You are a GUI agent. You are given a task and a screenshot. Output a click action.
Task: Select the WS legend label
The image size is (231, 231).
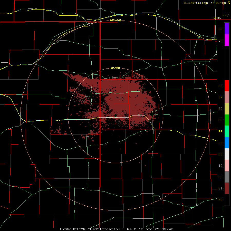click(220, 143)
